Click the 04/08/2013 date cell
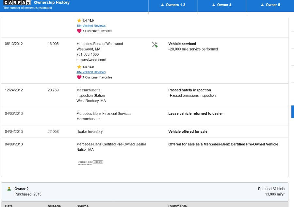The width and height of the screenshot is (294, 207). coord(14,144)
